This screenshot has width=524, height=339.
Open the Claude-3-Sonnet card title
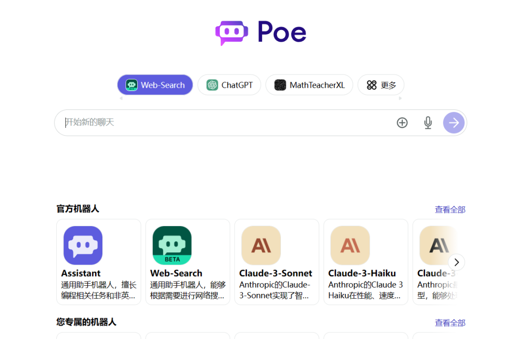[276, 273]
